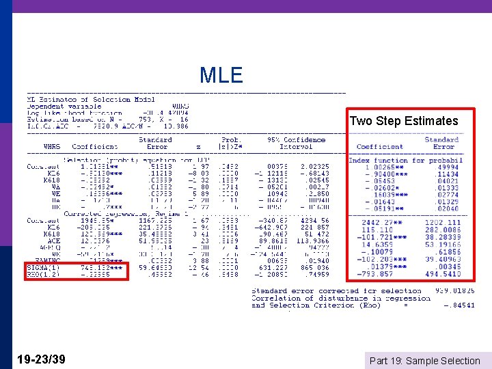Click the Part 19: Sample Selection footer
Viewport: 492px width, 369px height.
[425, 361]
